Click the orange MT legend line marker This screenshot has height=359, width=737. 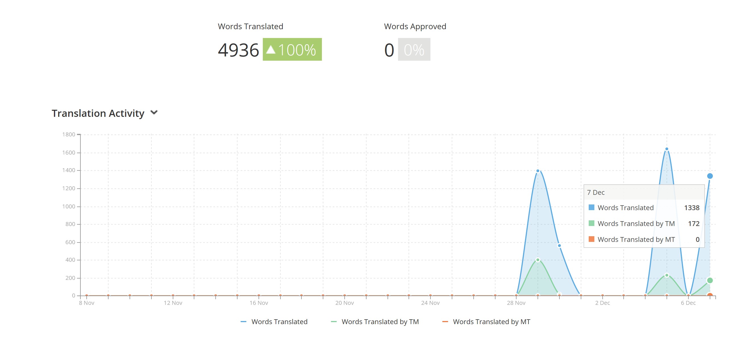coord(445,322)
